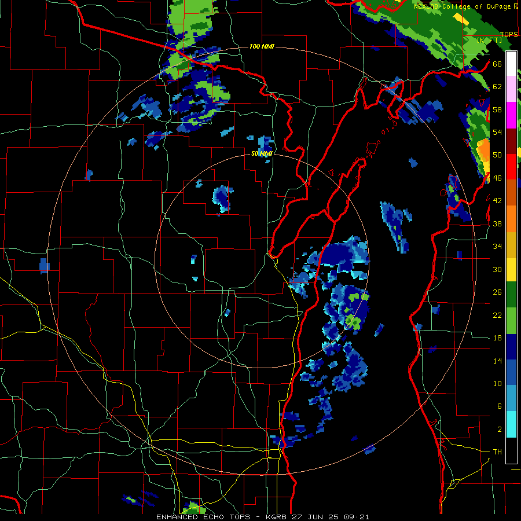
Task: Click the light blue legend swatch
Action: point(511,398)
